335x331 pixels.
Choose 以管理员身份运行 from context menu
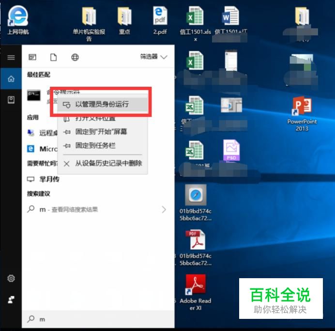click(103, 104)
